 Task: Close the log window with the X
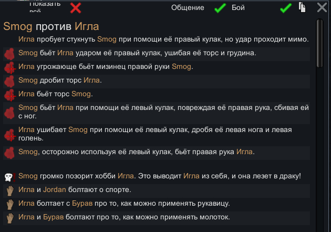point(322,7)
